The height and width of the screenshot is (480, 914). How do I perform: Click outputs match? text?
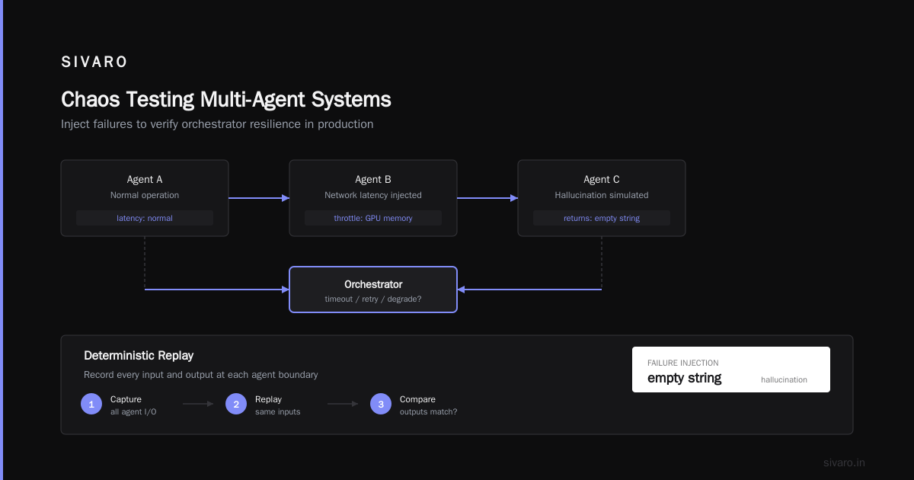tap(429, 412)
